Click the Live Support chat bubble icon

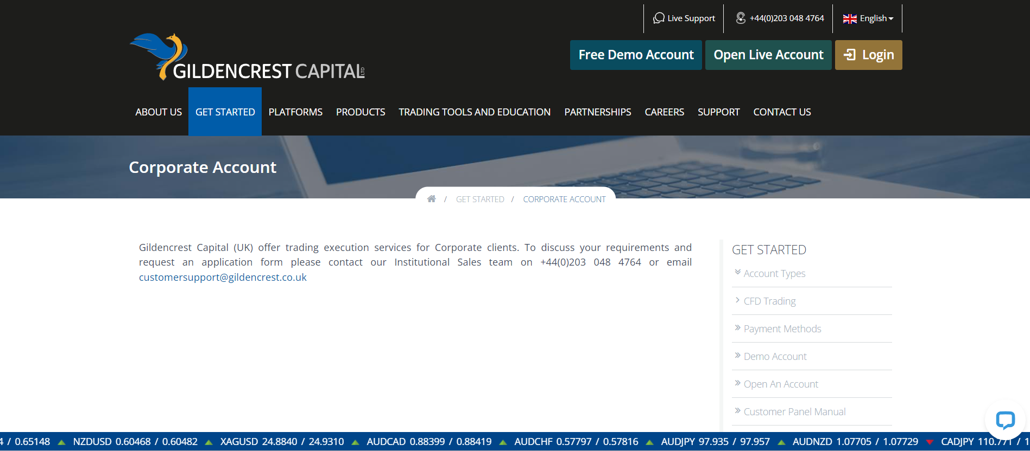(659, 18)
